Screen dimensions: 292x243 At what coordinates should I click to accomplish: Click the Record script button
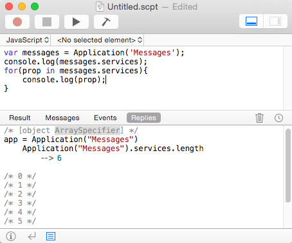pyautogui.click(x=17, y=22)
